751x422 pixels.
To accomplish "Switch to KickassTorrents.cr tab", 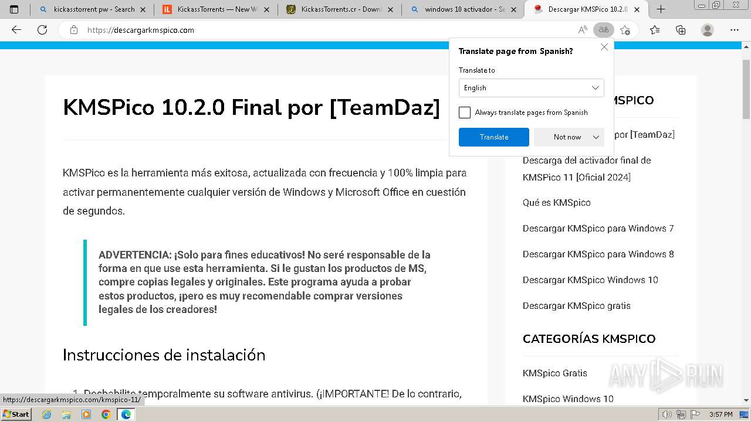I will (340, 9).
